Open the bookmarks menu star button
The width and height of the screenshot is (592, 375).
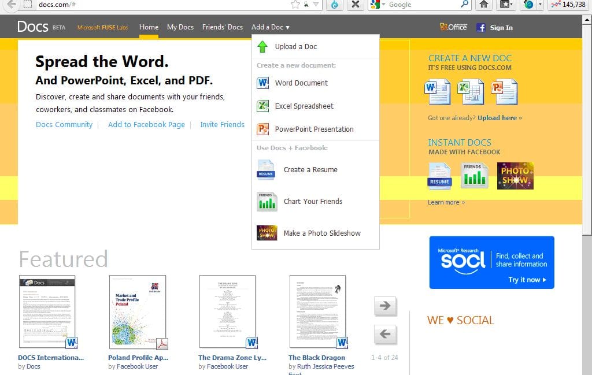click(x=506, y=5)
